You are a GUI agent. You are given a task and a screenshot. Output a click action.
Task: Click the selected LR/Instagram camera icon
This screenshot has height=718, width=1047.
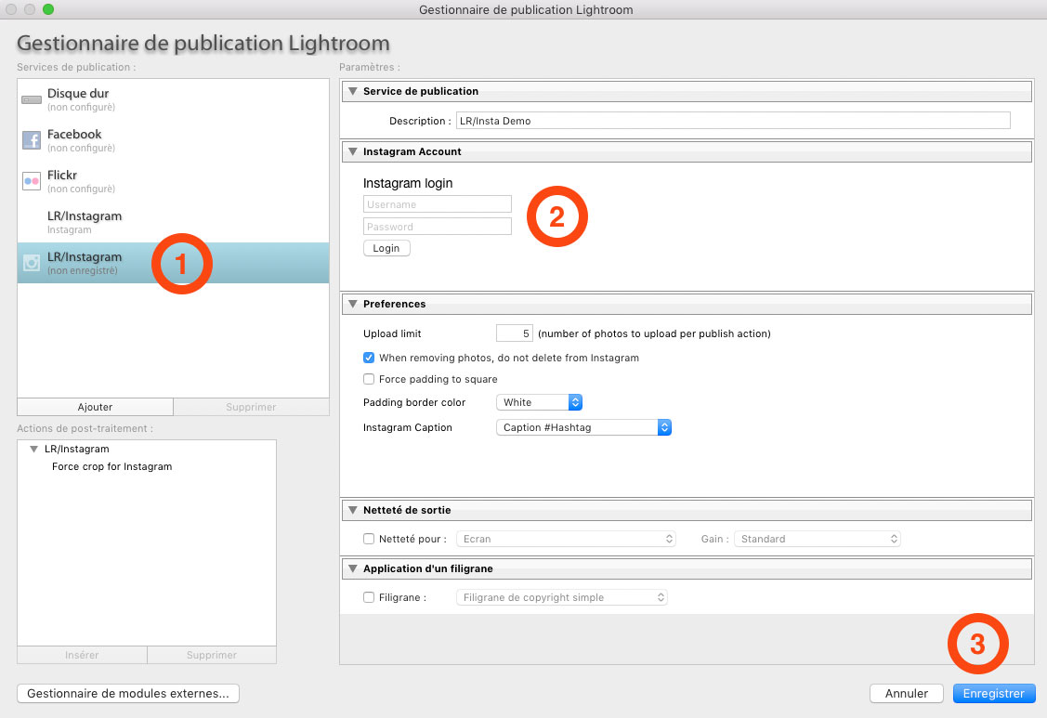32,263
